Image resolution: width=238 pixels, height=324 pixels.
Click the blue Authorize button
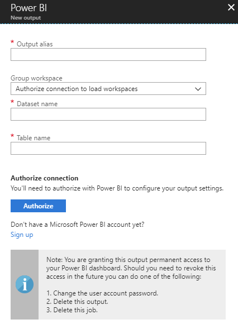(x=38, y=206)
